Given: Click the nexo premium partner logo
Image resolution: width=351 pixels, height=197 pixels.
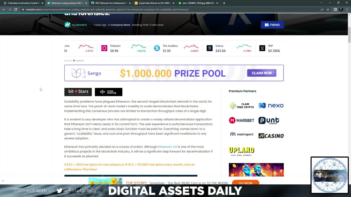Looking at the screenshot, I should click(271, 106).
